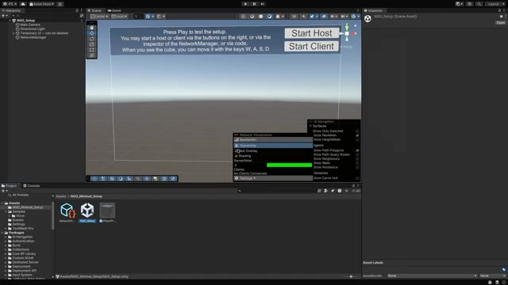Adjust the Project icon size slider
The width and height of the screenshot is (508, 285).
point(351,276)
